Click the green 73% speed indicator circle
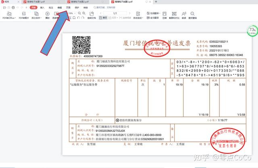This screenshot has height=168, width=258. tap(252, 31)
